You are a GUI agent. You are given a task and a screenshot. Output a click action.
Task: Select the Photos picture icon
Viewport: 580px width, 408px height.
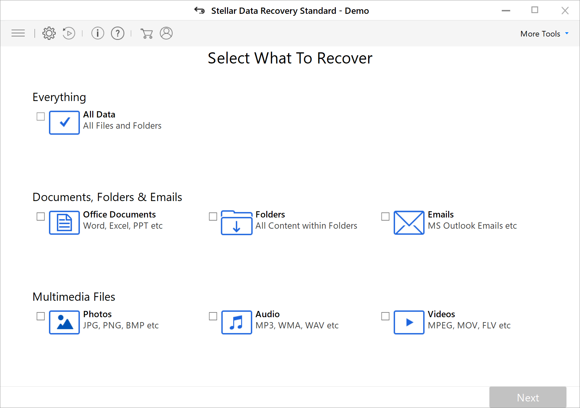click(x=64, y=322)
